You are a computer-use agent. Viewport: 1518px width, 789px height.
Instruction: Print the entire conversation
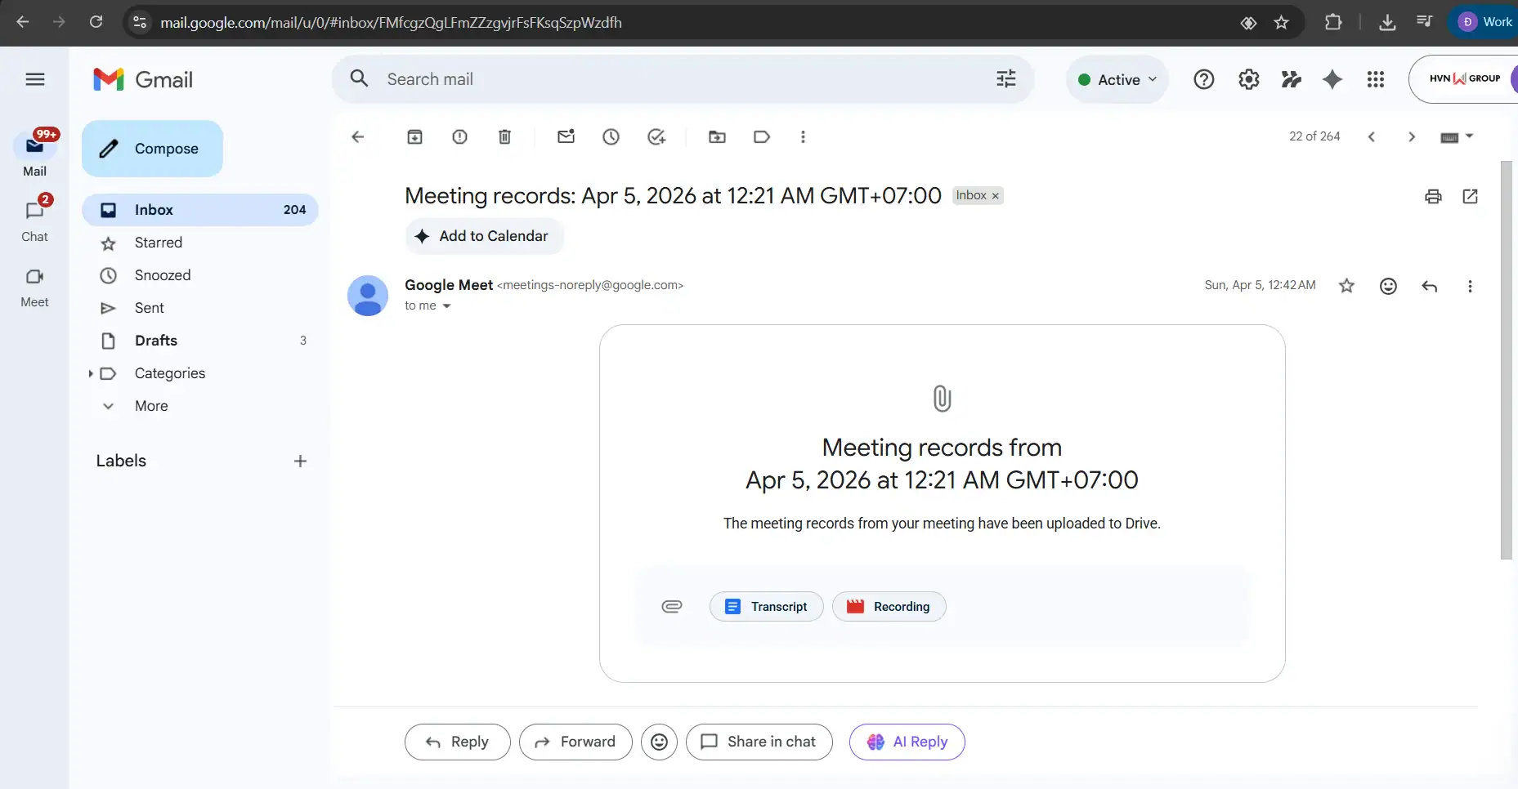click(x=1433, y=196)
